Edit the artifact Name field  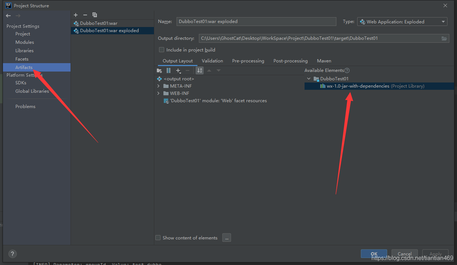256,22
